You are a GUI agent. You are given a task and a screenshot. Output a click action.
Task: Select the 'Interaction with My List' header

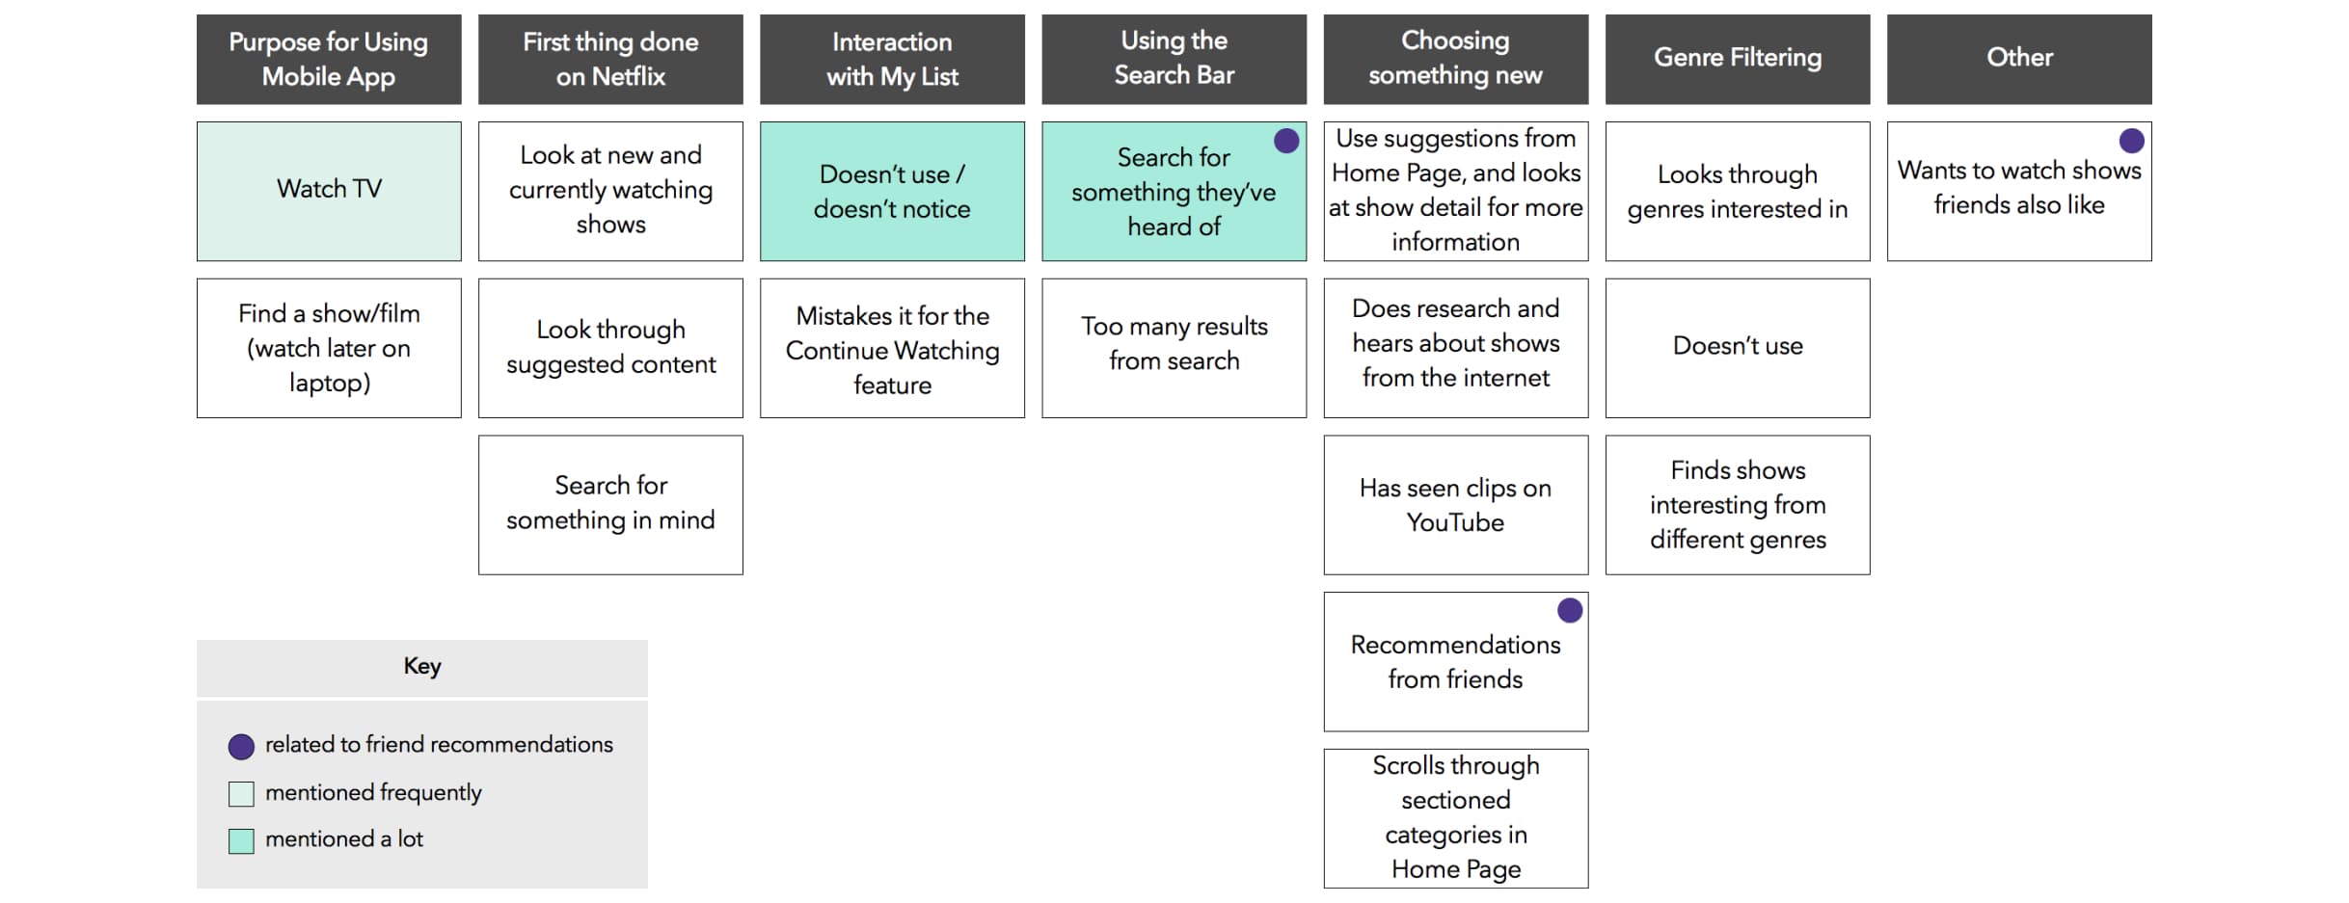(x=892, y=60)
